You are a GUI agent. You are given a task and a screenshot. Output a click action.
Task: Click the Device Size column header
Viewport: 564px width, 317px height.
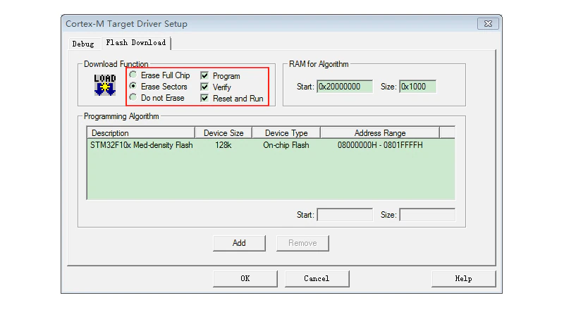coord(223,133)
